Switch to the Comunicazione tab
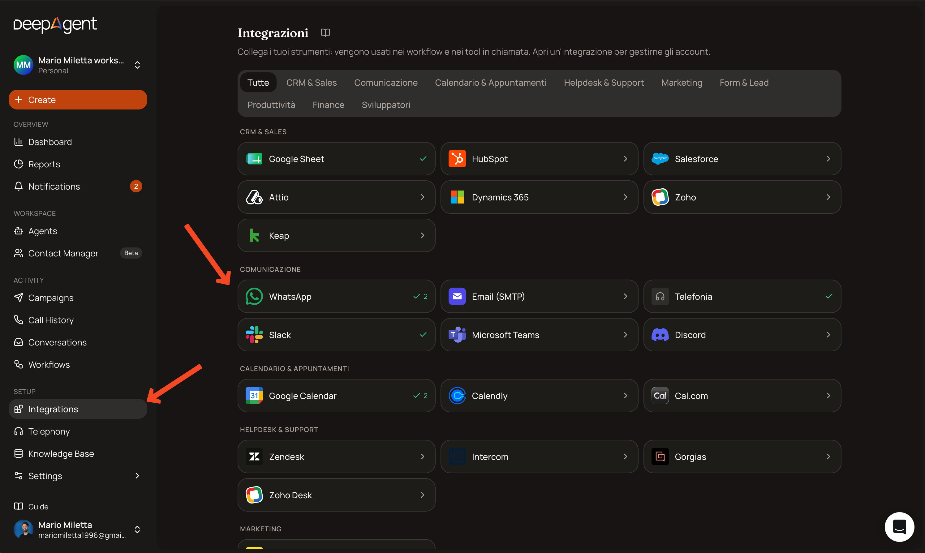This screenshot has height=553, width=925. click(x=386, y=82)
